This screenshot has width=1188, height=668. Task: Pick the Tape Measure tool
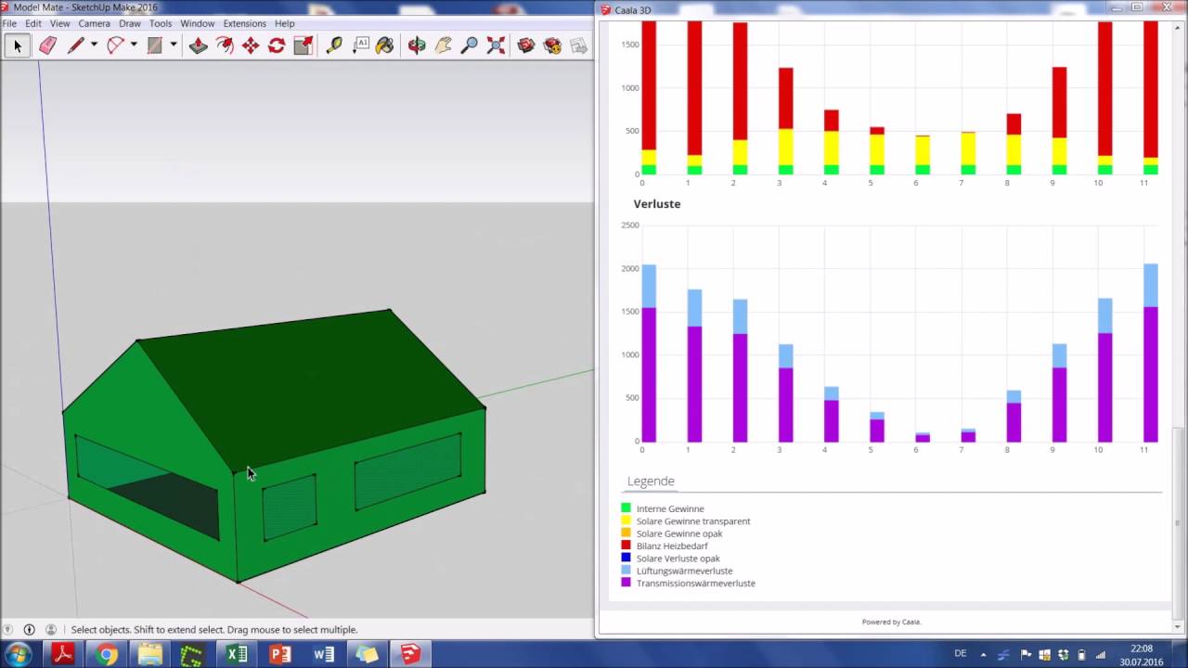[334, 45]
